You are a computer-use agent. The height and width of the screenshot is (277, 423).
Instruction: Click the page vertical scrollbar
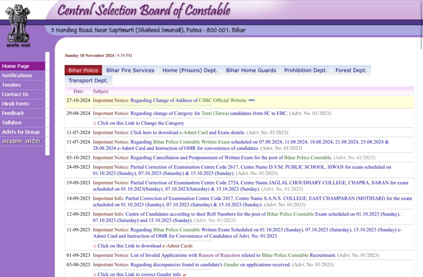point(421,24)
